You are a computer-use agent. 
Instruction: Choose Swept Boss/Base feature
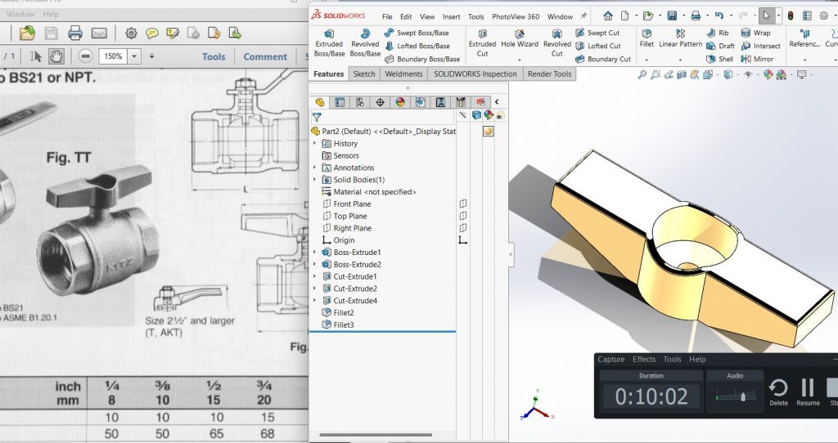[417, 33]
